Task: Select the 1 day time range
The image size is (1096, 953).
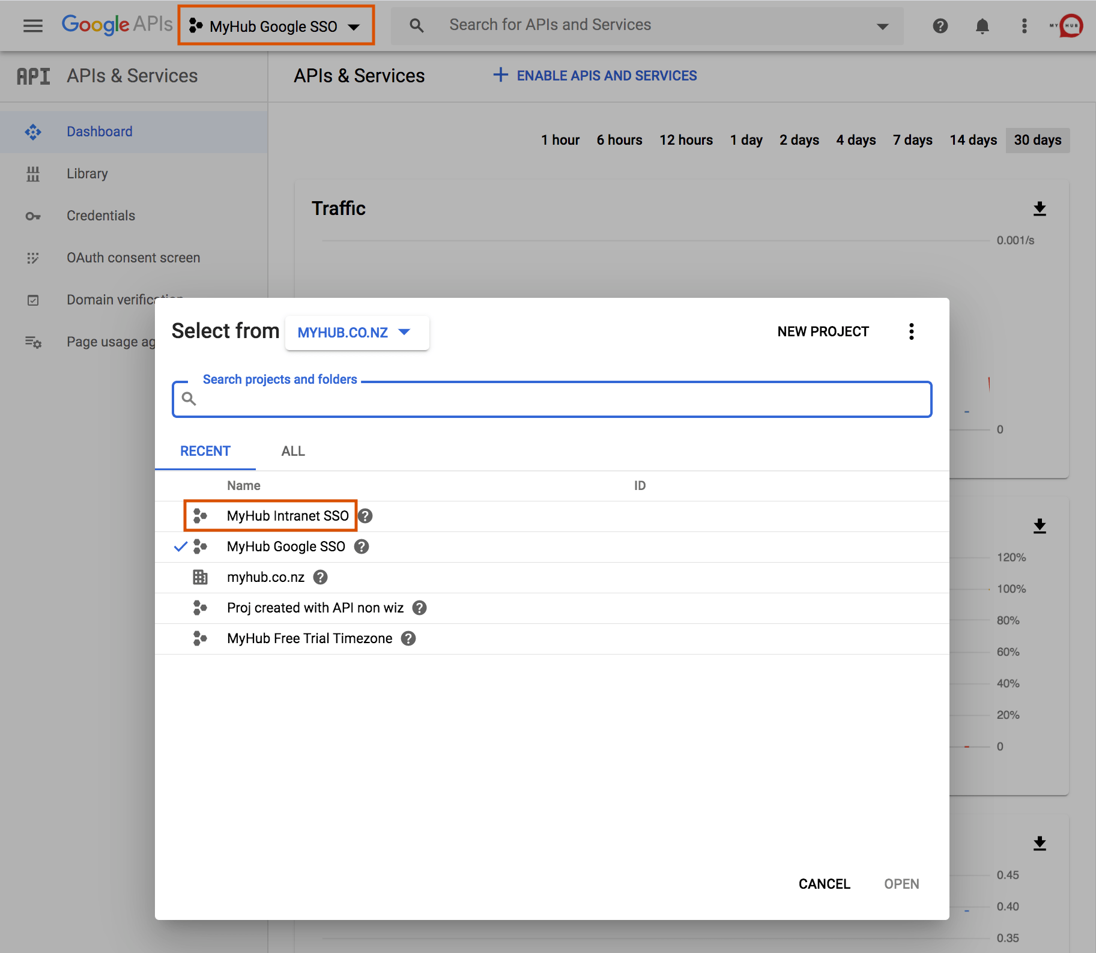Action: [746, 140]
